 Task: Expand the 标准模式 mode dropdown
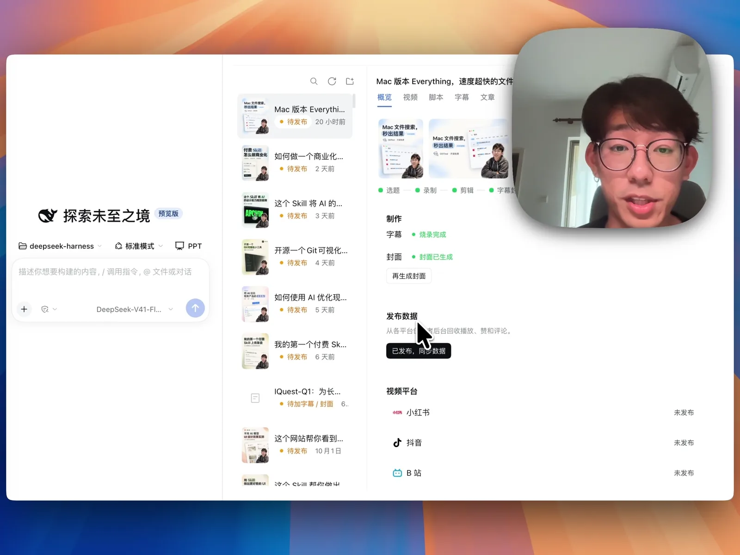click(x=139, y=246)
